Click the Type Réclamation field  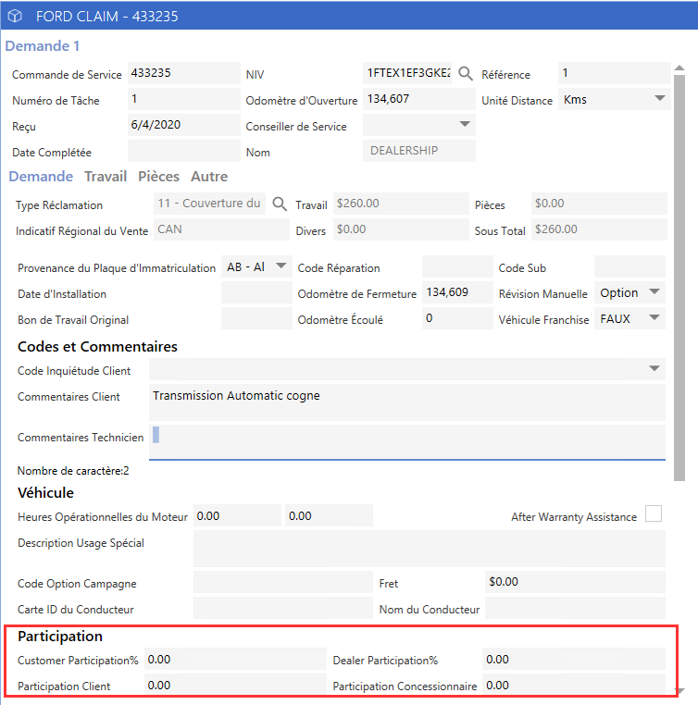pyautogui.click(x=209, y=204)
